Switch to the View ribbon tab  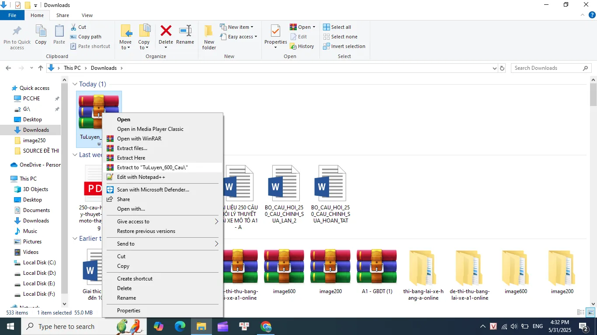[87, 15]
